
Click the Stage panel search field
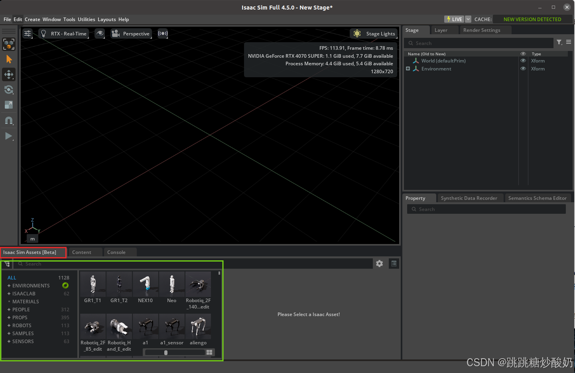click(x=479, y=43)
